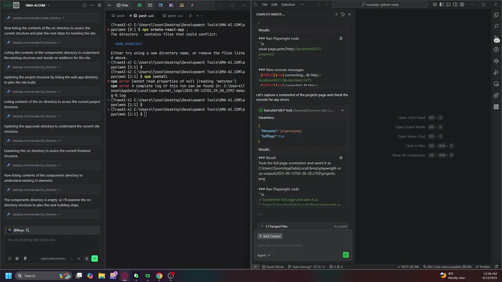Viewport: 502px width, 282px height.
Task: Expand the last list_directory tool call
Action: point(52,214)
